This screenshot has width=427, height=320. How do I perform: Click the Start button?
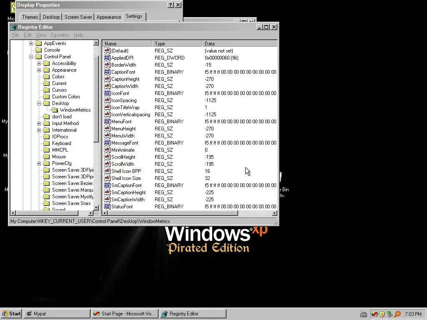(x=11, y=314)
